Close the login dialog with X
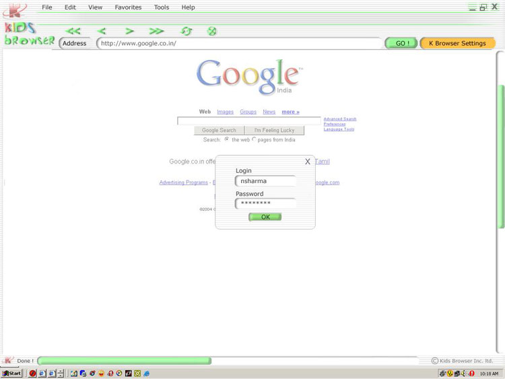This screenshot has width=505, height=379. click(308, 162)
